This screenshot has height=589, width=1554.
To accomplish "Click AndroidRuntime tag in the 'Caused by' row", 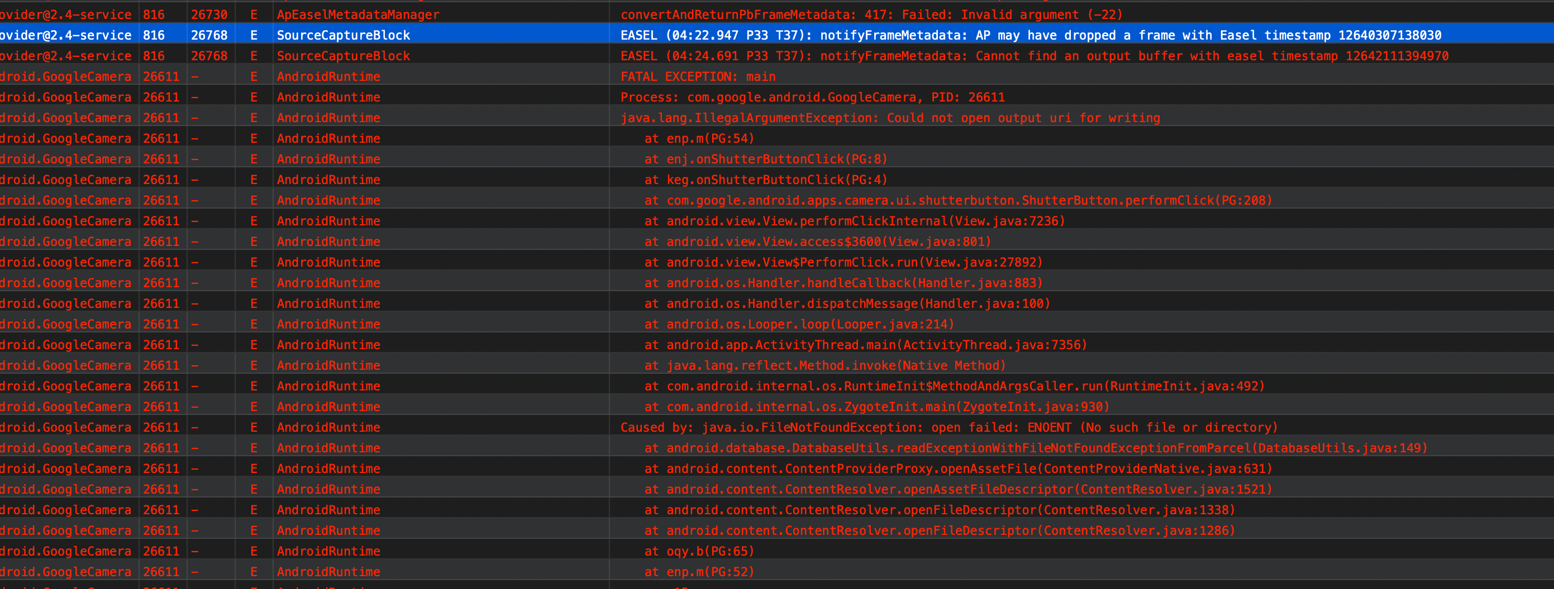I will click(x=329, y=427).
